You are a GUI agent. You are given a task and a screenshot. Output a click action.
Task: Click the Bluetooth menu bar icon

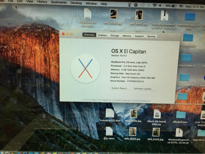[149, 5]
